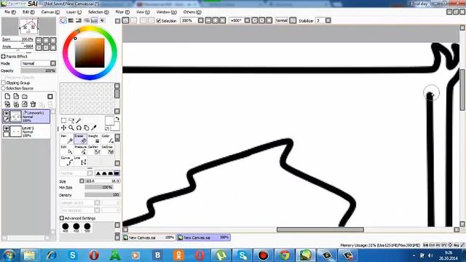Adjust the Density slider
The width and height of the screenshot is (466, 262).
(x=102, y=195)
